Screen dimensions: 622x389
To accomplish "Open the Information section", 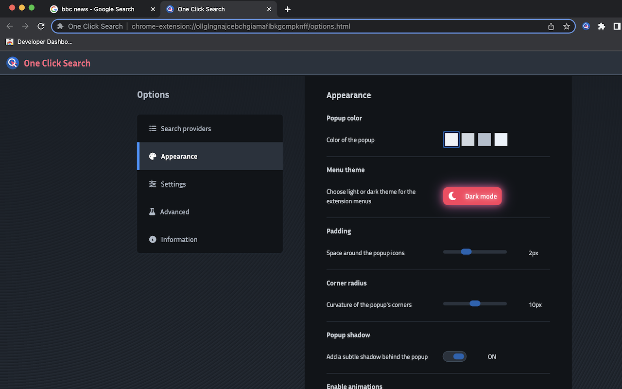I will (210, 239).
